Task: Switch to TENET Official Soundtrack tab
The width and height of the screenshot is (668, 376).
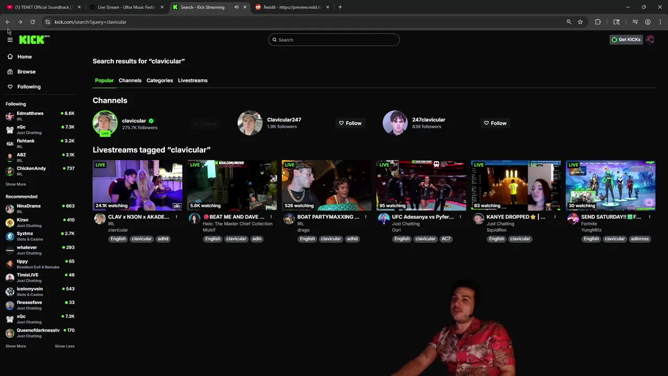Action: tap(43, 7)
